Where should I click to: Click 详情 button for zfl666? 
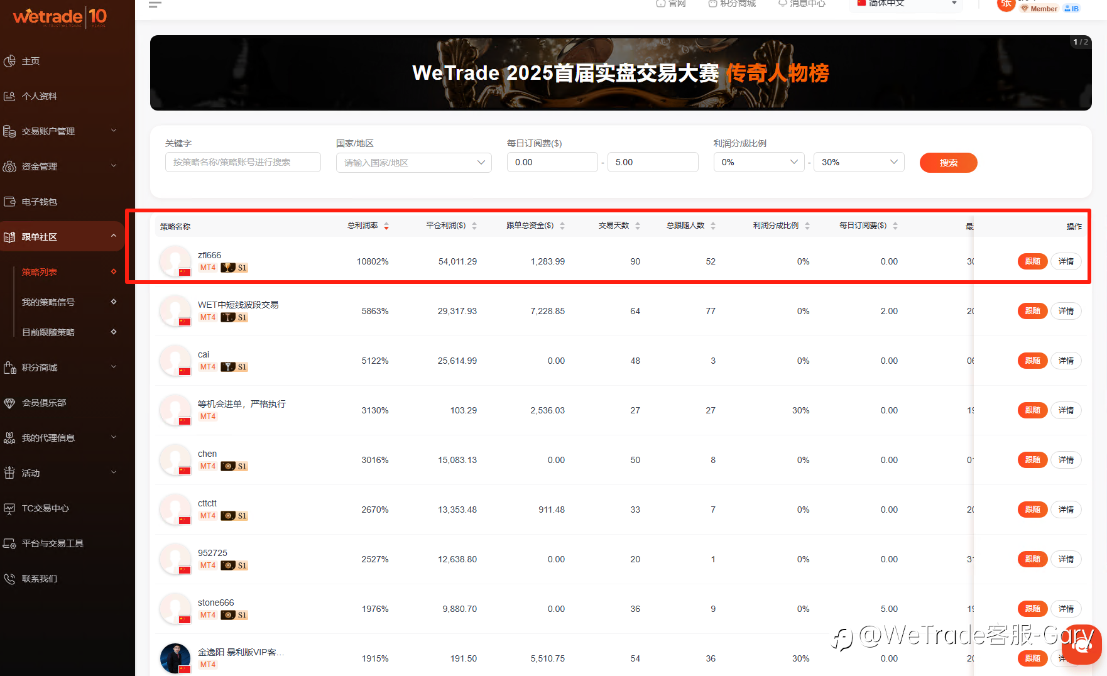point(1066,261)
